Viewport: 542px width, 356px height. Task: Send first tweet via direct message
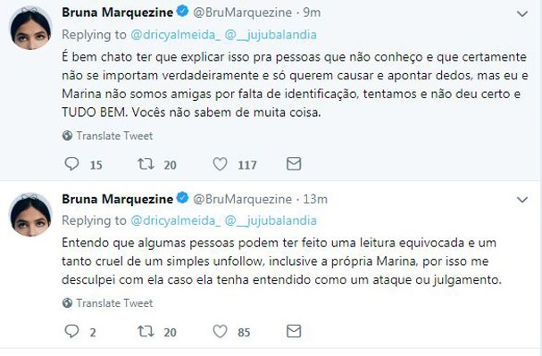coord(294,164)
